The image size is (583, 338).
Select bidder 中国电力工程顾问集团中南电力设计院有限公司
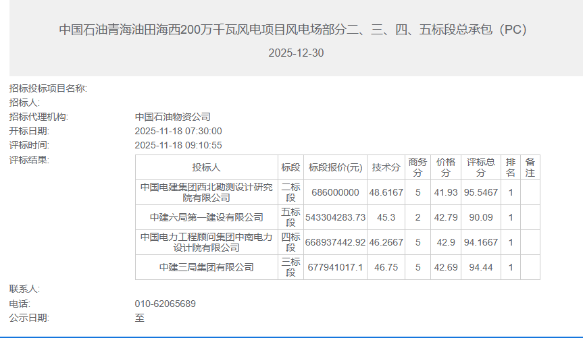click(206, 242)
